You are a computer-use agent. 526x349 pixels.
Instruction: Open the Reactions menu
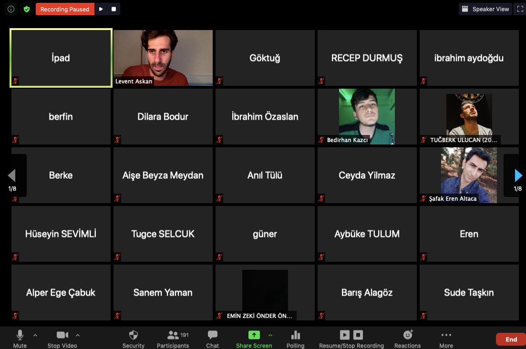[408, 339]
